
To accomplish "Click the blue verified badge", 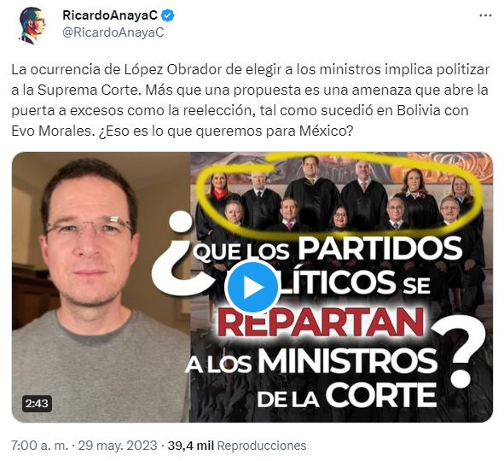I will click(167, 15).
